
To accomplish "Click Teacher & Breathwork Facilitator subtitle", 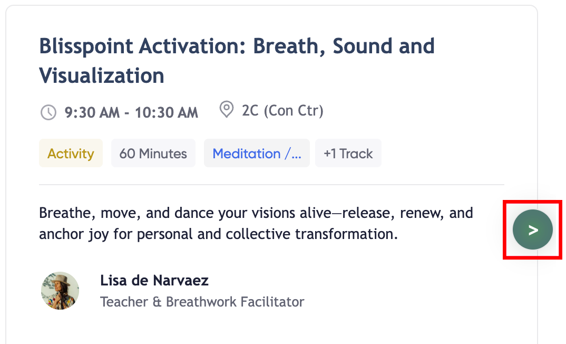I will click(x=202, y=302).
